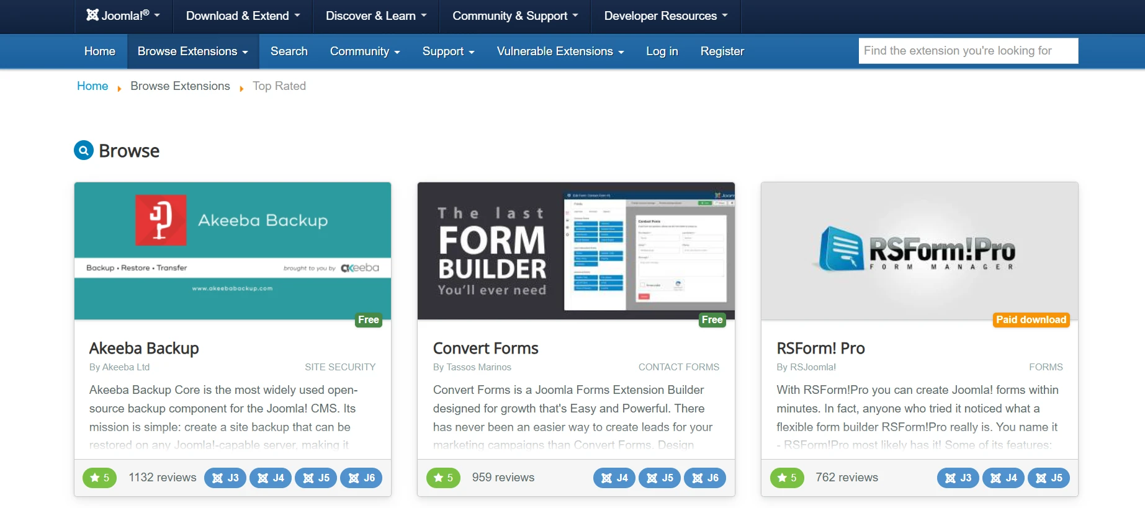Open Browse Extensions dropdown
The height and width of the screenshot is (508, 1145).
coord(193,51)
